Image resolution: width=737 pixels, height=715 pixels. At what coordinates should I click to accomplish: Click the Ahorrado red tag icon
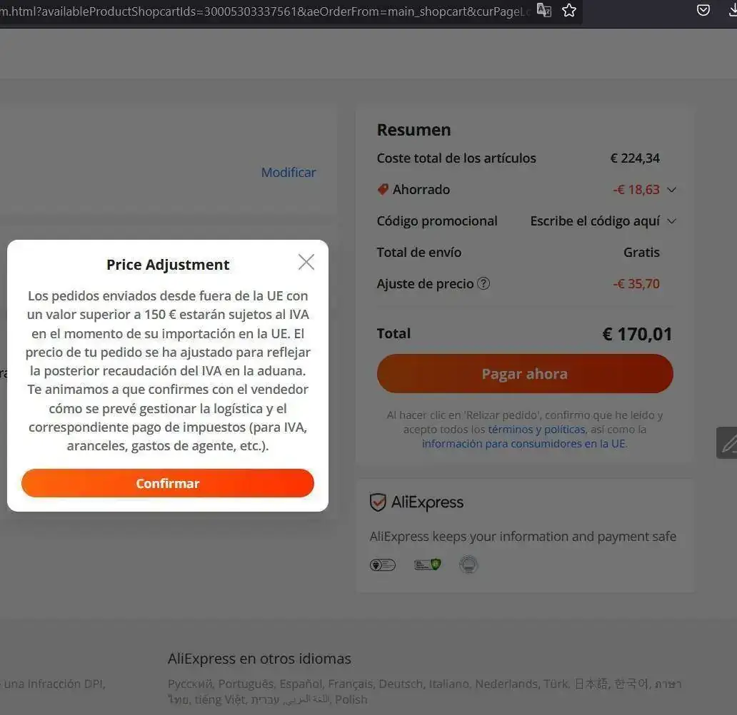coord(383,189)
